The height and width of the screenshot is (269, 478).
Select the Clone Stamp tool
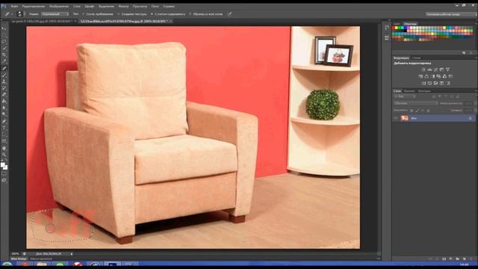4,81
